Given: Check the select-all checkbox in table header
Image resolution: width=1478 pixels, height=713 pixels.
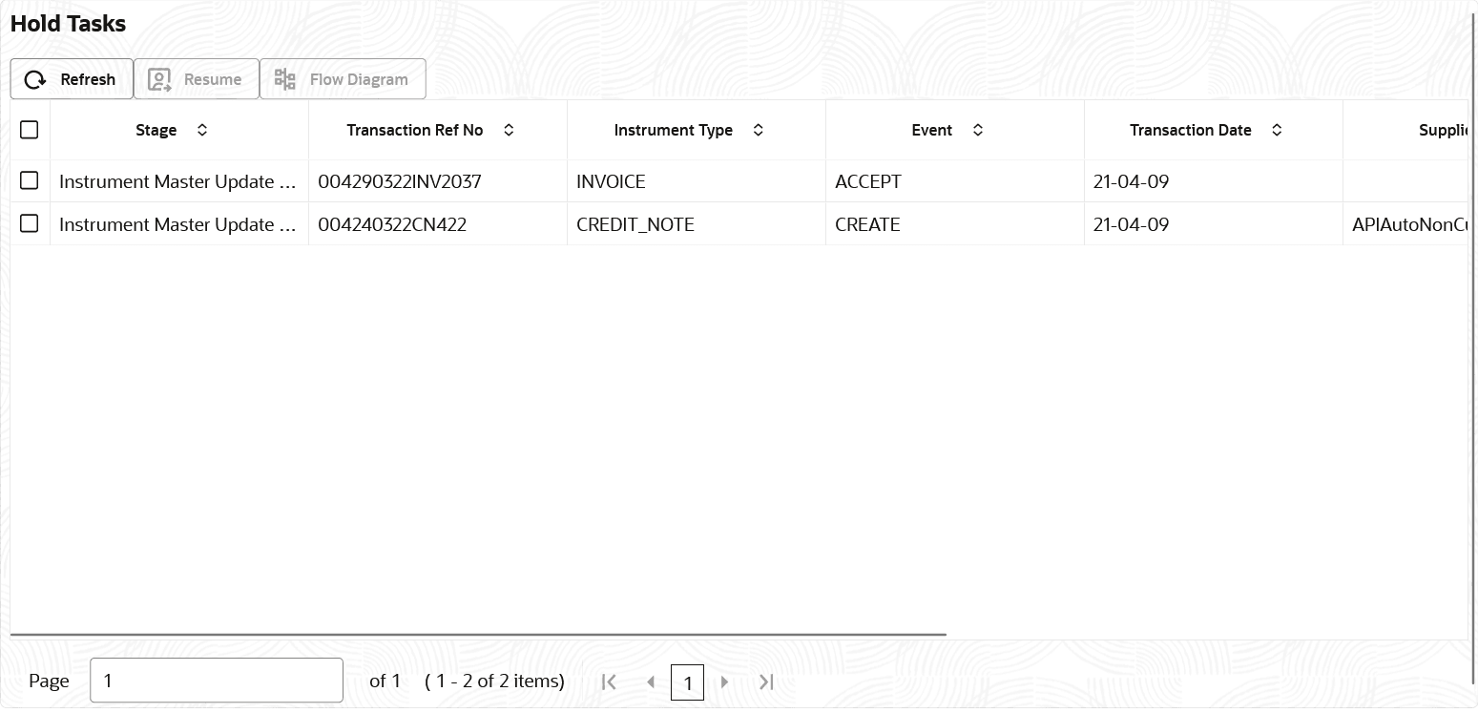Looking at the screenshot, I should pos(29,129).
